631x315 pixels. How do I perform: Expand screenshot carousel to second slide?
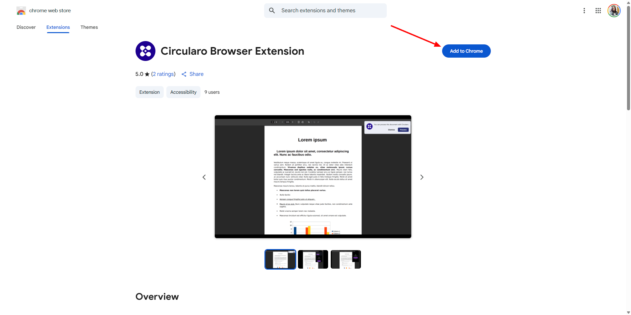[313, 259]
